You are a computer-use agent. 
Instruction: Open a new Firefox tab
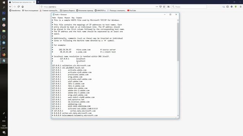38,2
